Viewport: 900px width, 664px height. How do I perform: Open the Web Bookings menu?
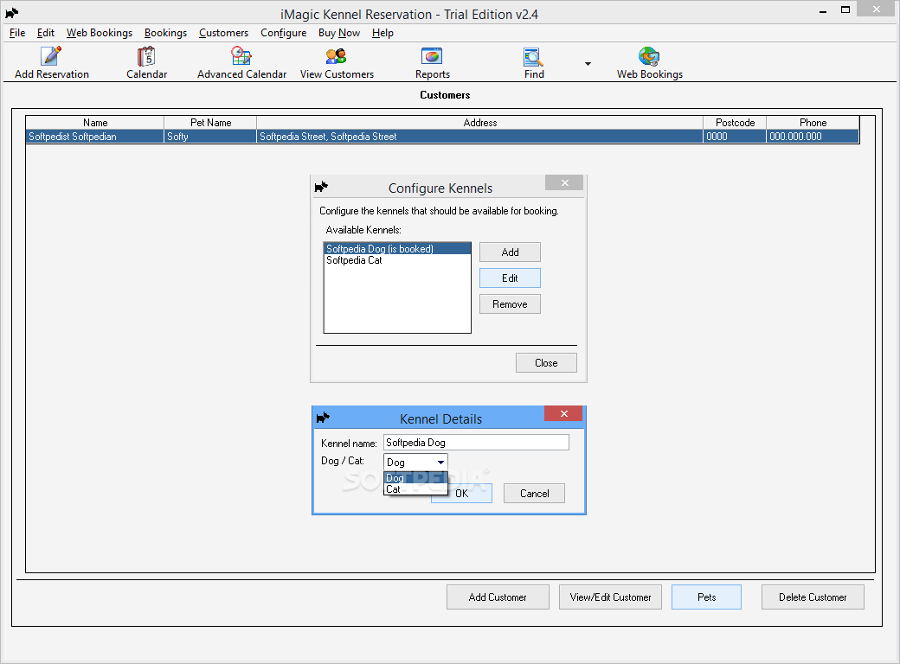tap(100, 33)
